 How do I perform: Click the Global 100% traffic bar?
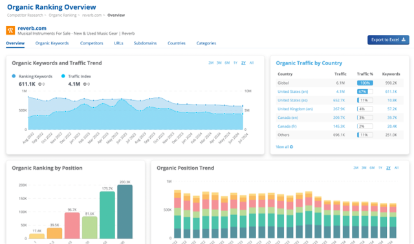(365, 83)
